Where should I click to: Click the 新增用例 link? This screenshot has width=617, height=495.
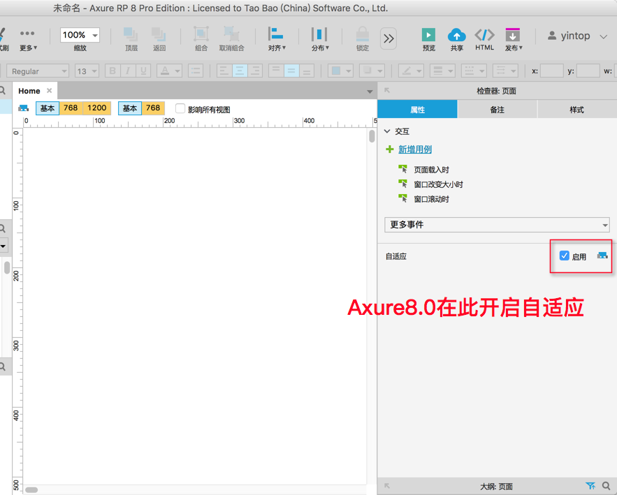pos(415,149)
